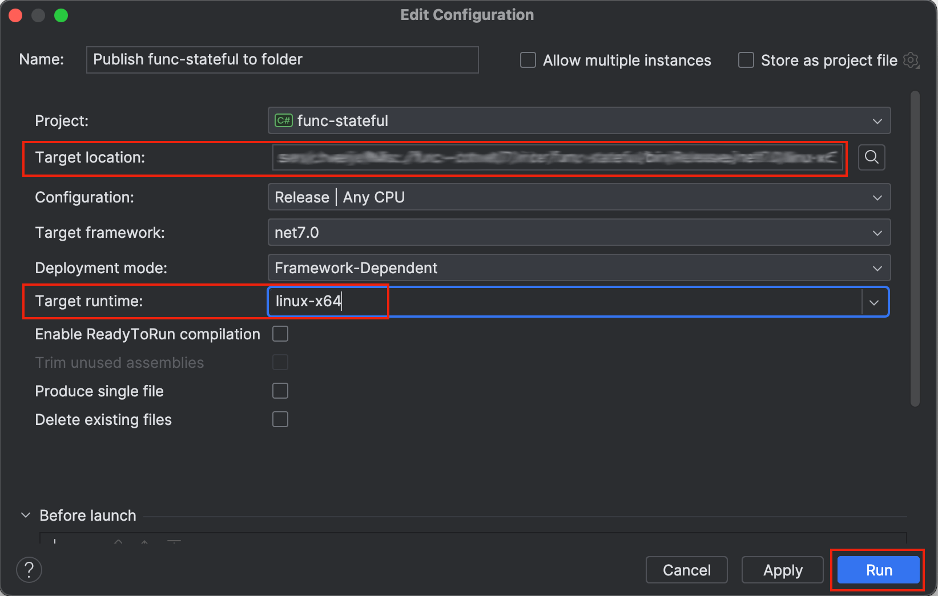This screenshot has width=938, height=596.
Task: Close the Edit Configuration window
Action: 16,15
